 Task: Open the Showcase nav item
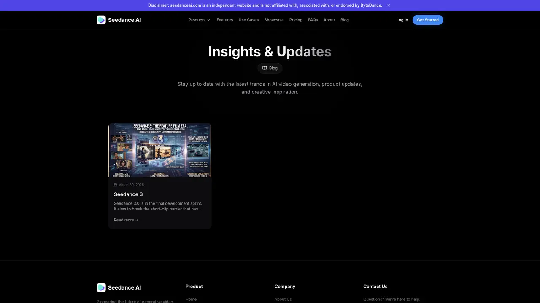click(x=274, y=20)
